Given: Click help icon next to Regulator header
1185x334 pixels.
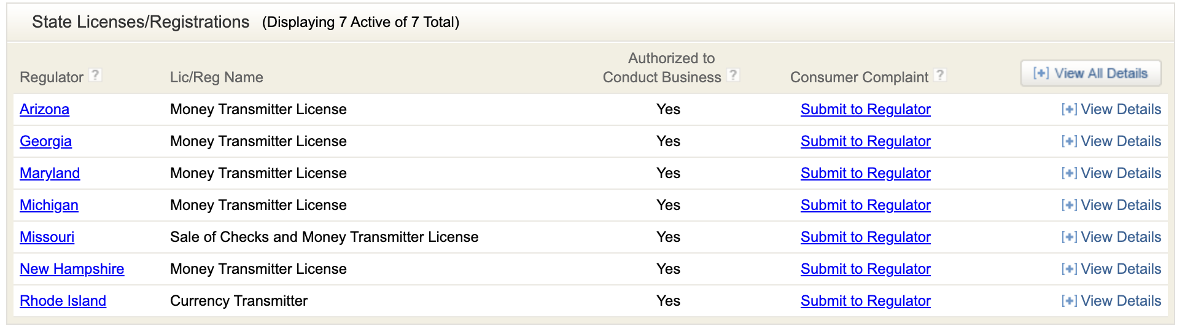Looking at the screenshot, I should click(x=95, y=75).
